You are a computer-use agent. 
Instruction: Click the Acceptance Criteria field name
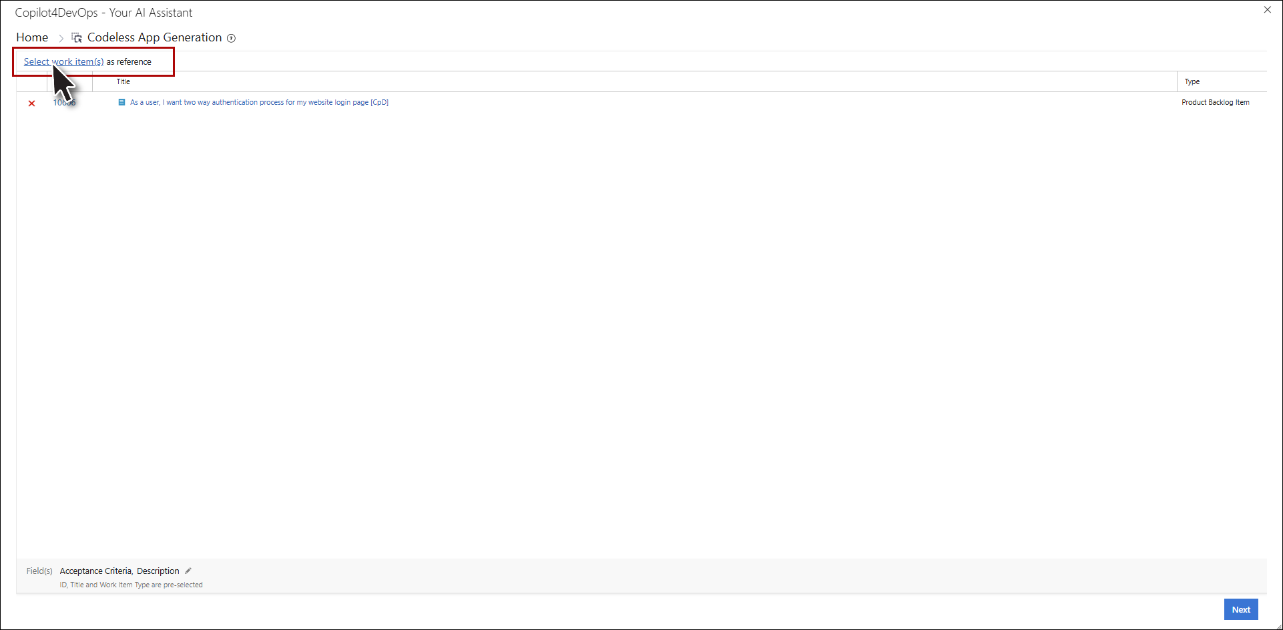pyautogui.click(x=95, y=571)
